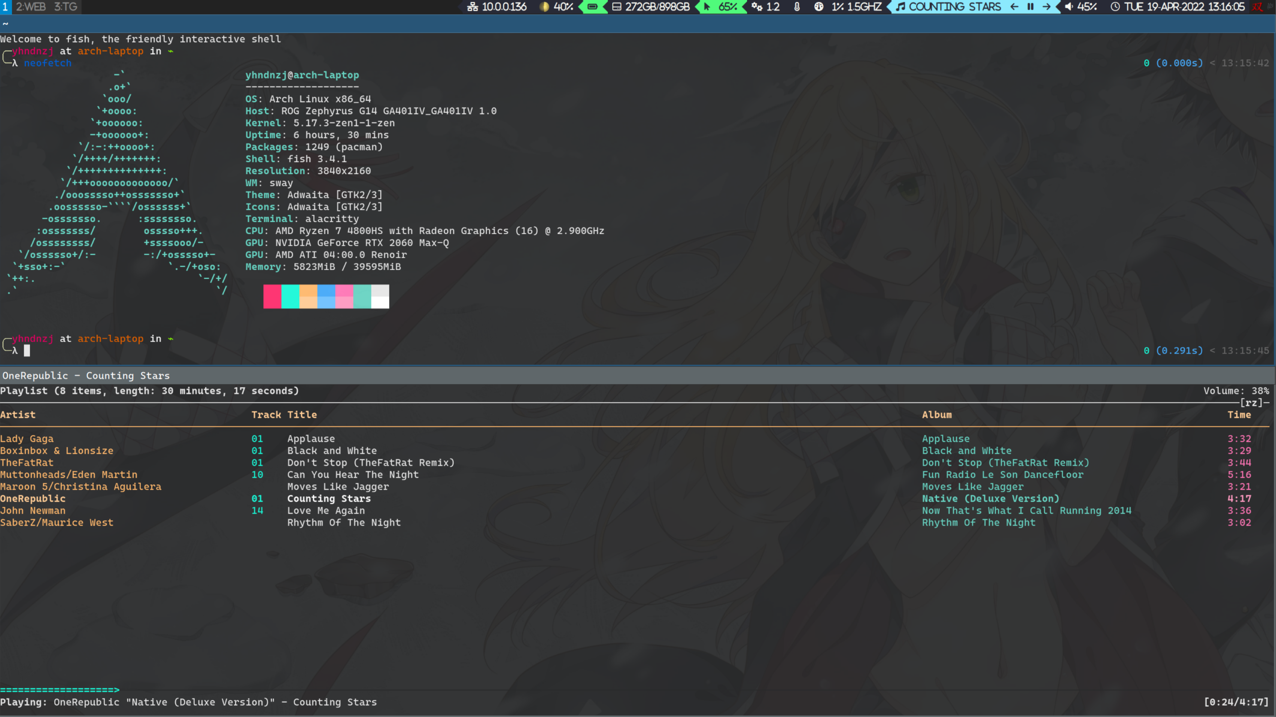Image resolution: width=1276 pixels, height=717 pixels.
Task: Click the Fun Radio Le Son Dancefloor album
Action: (1003, 475)
